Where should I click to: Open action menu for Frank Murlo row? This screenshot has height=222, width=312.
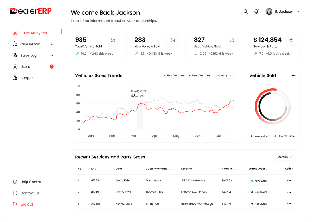(289, 180)
